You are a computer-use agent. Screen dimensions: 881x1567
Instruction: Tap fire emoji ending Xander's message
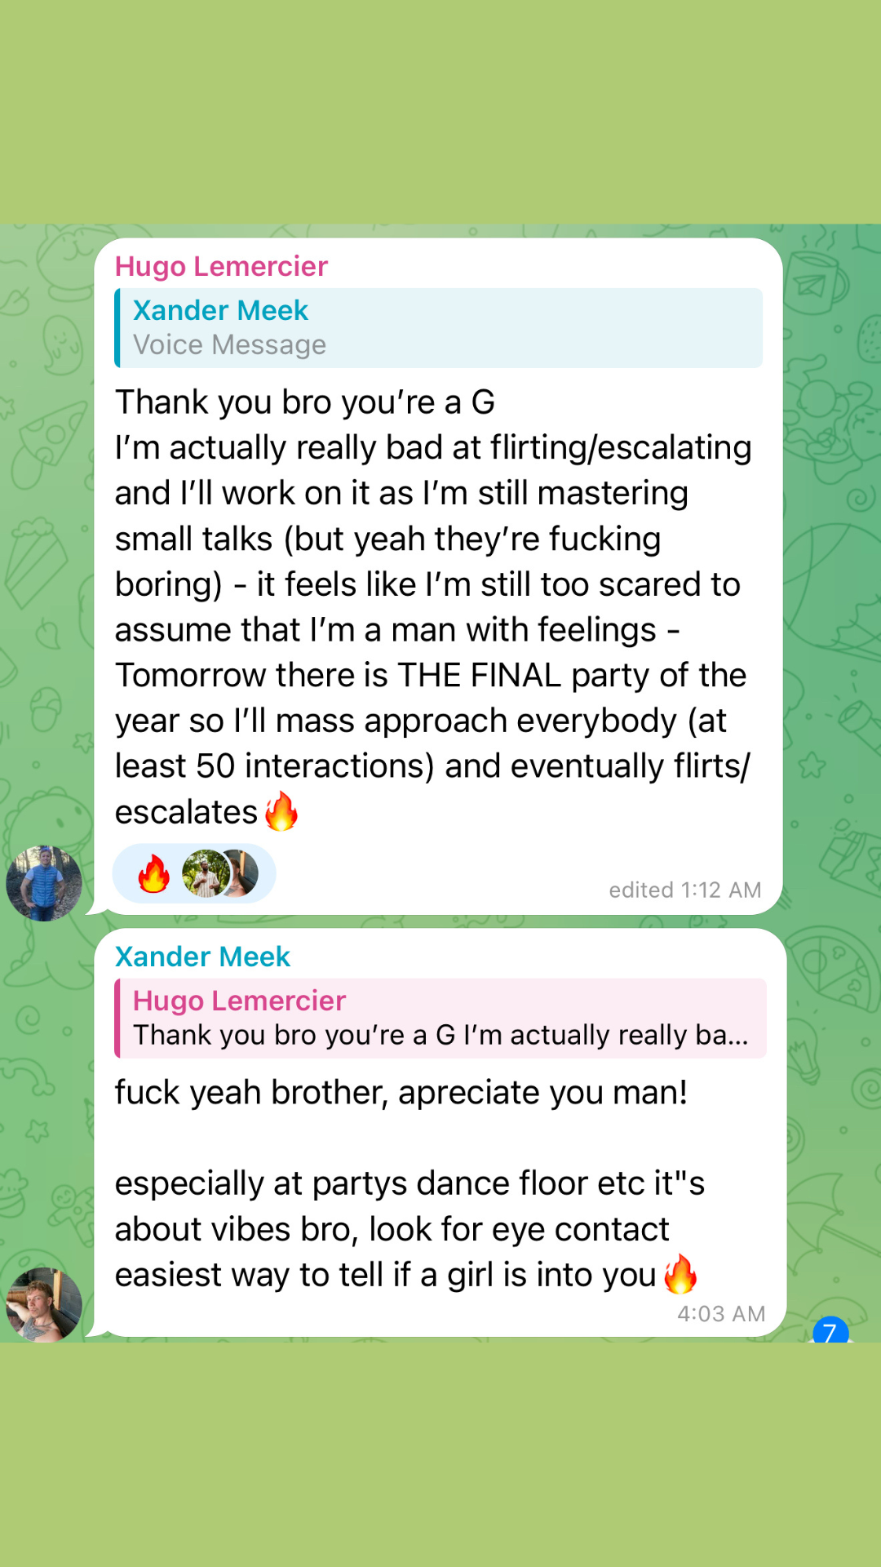(x=680, y=1274)
